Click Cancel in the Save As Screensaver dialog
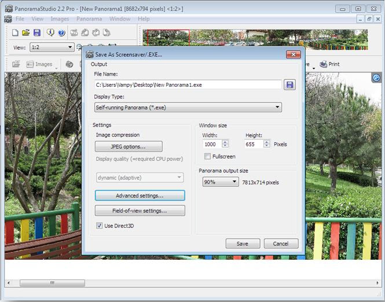 [x=281, y=244]
